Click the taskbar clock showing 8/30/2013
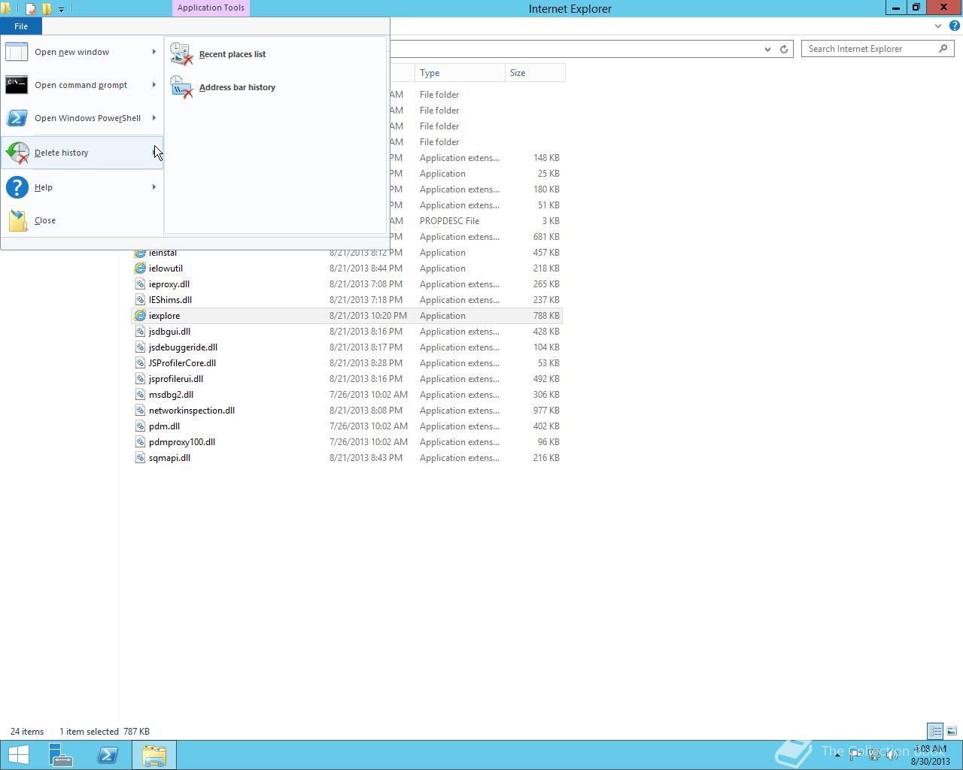 931,755
